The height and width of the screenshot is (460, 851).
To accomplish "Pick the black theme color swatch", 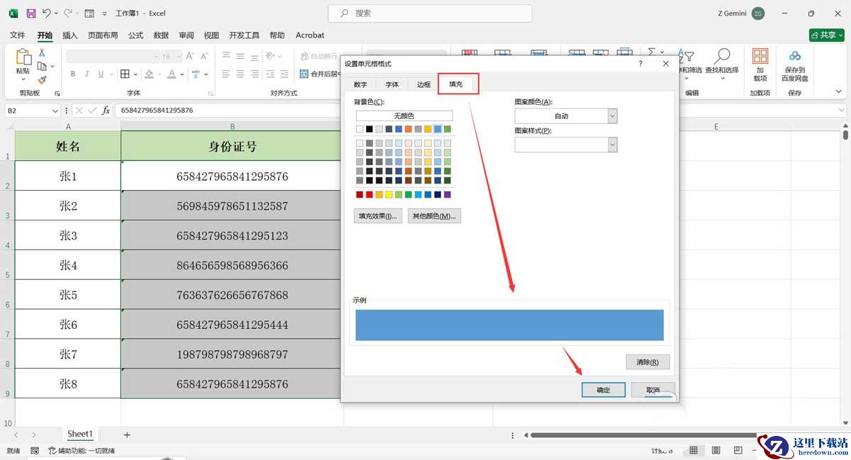I will pyautogui.click(x=369, y=129).
